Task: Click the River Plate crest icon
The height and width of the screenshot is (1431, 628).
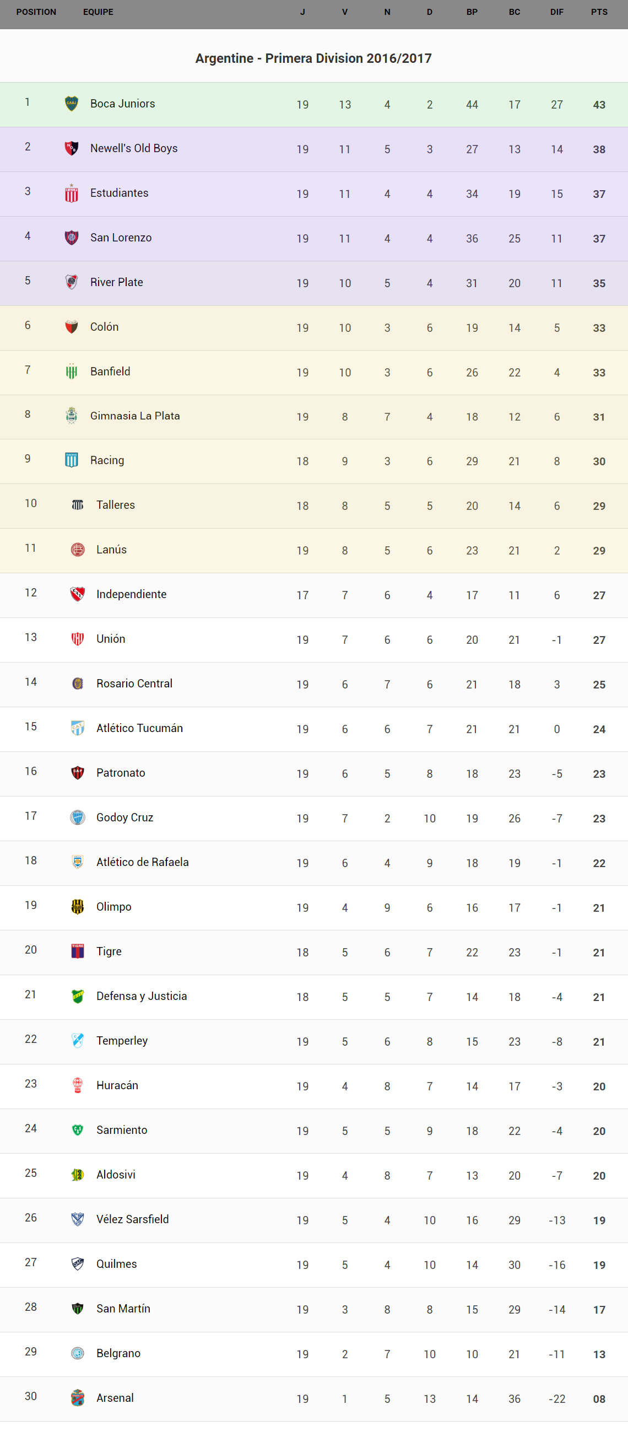Action: pyautogui.click(x=72, y=282)
